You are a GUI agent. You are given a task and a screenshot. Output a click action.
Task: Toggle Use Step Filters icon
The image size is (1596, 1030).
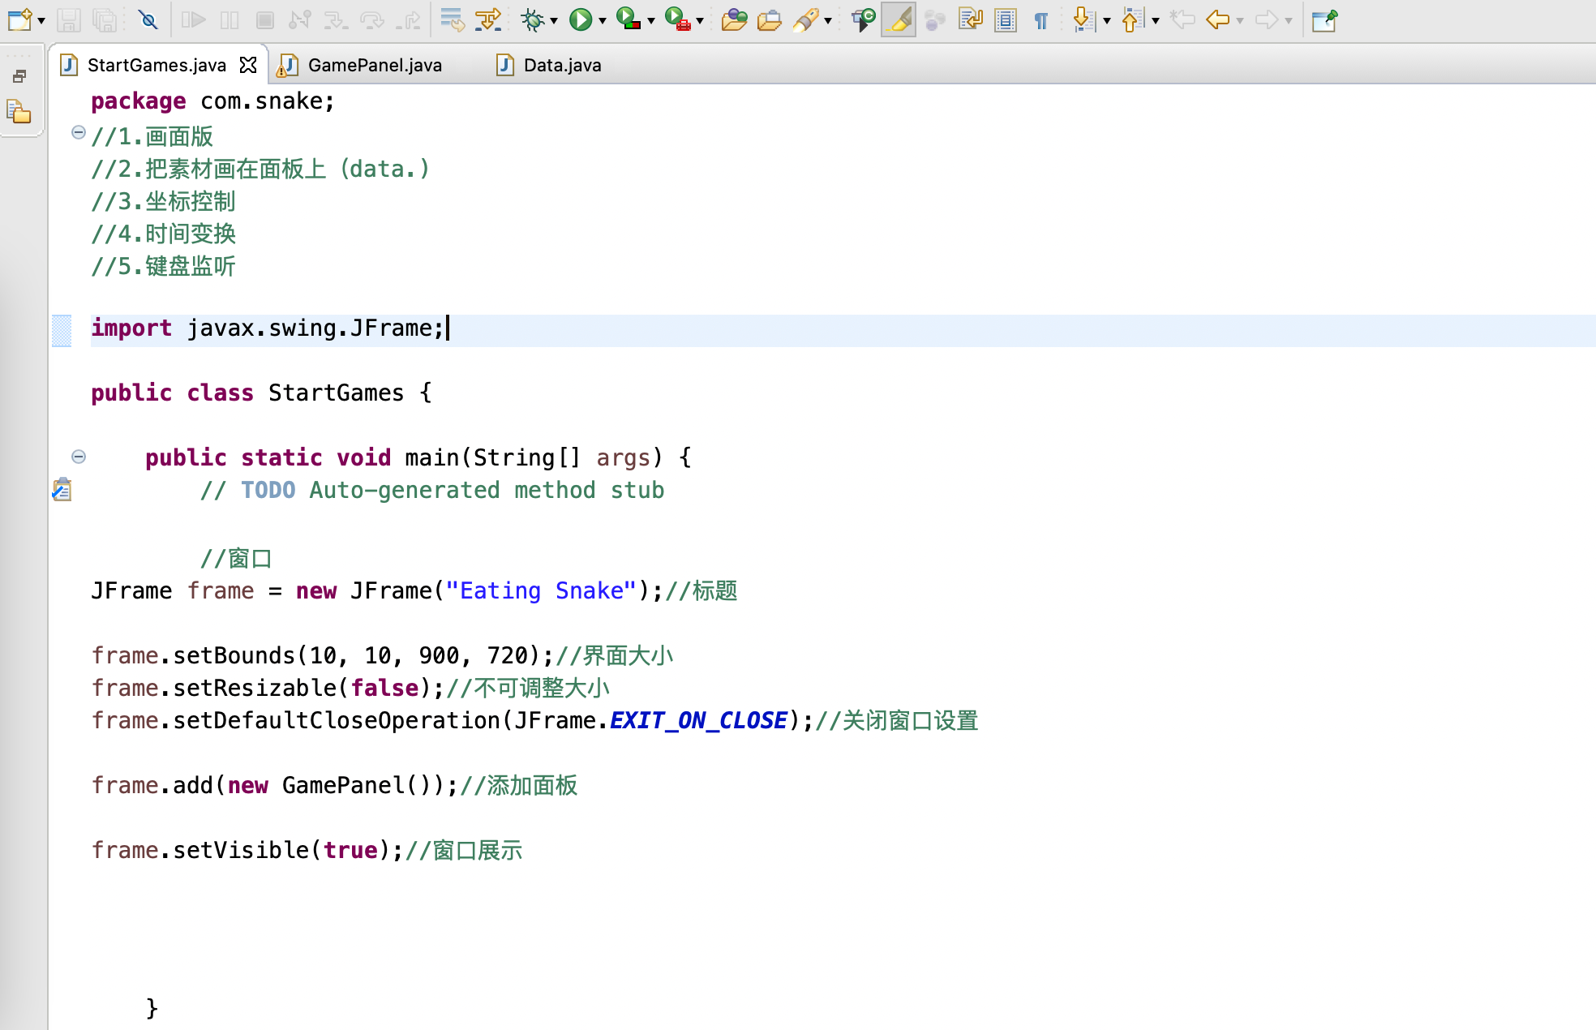point(488,19)
